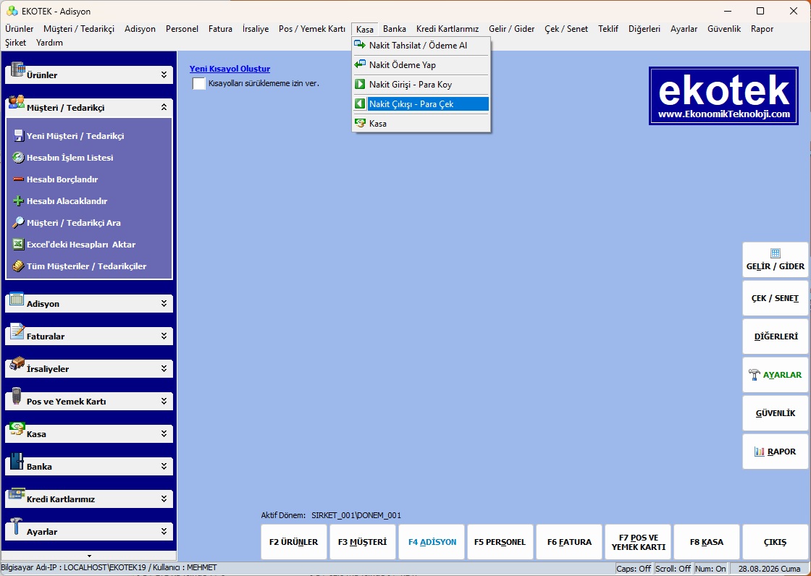Expand the Pos ve Yemek Kartı chevron
Screen dimensions: 811x576
point(164,401)
